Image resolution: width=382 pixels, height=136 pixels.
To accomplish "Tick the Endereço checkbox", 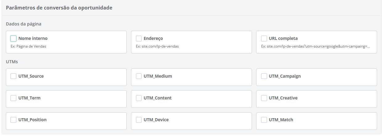I will [x=139, y=39].
